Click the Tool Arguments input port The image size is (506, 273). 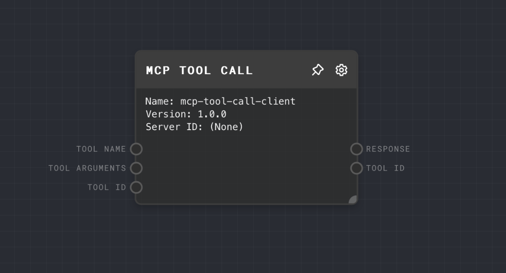pyautogui.click(x=136, y=168)
